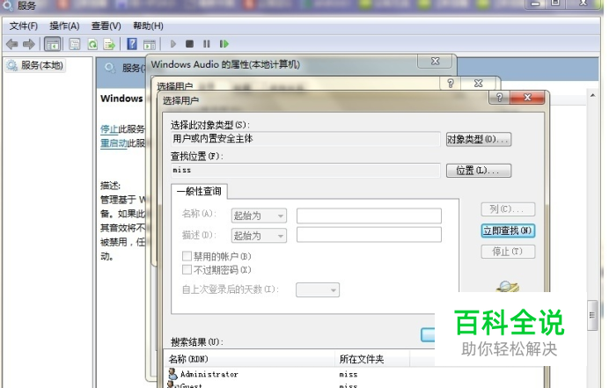Click the 立即查找(N) button
Viewport: 609px width, 388px height.
point(508,231)
